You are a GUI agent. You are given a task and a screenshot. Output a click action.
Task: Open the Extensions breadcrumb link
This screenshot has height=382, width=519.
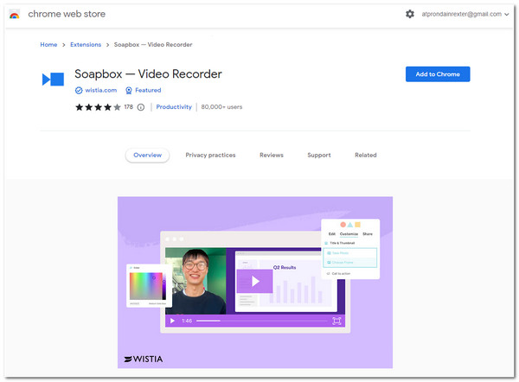86,45
